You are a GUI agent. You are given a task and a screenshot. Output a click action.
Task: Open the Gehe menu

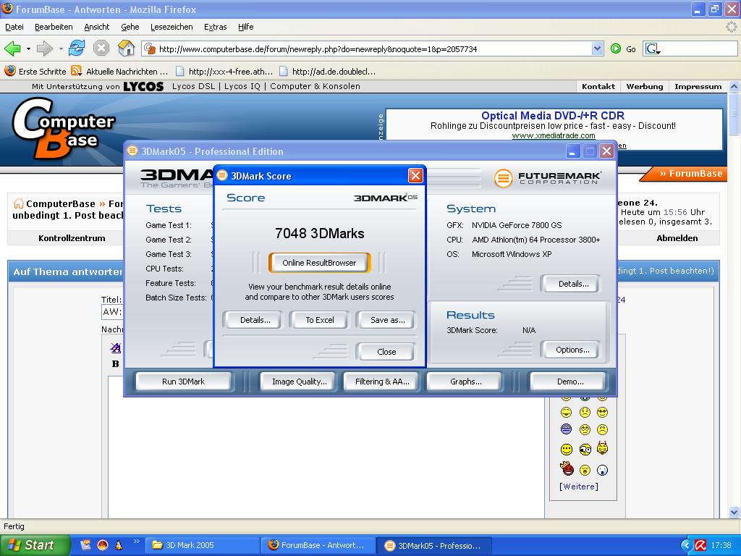pos(130,27)
